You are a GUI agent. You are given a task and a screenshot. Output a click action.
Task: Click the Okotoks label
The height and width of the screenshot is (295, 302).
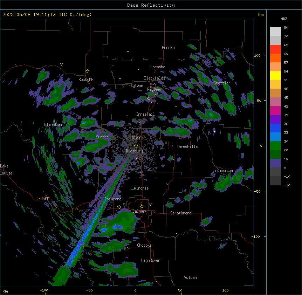point(144,245)
